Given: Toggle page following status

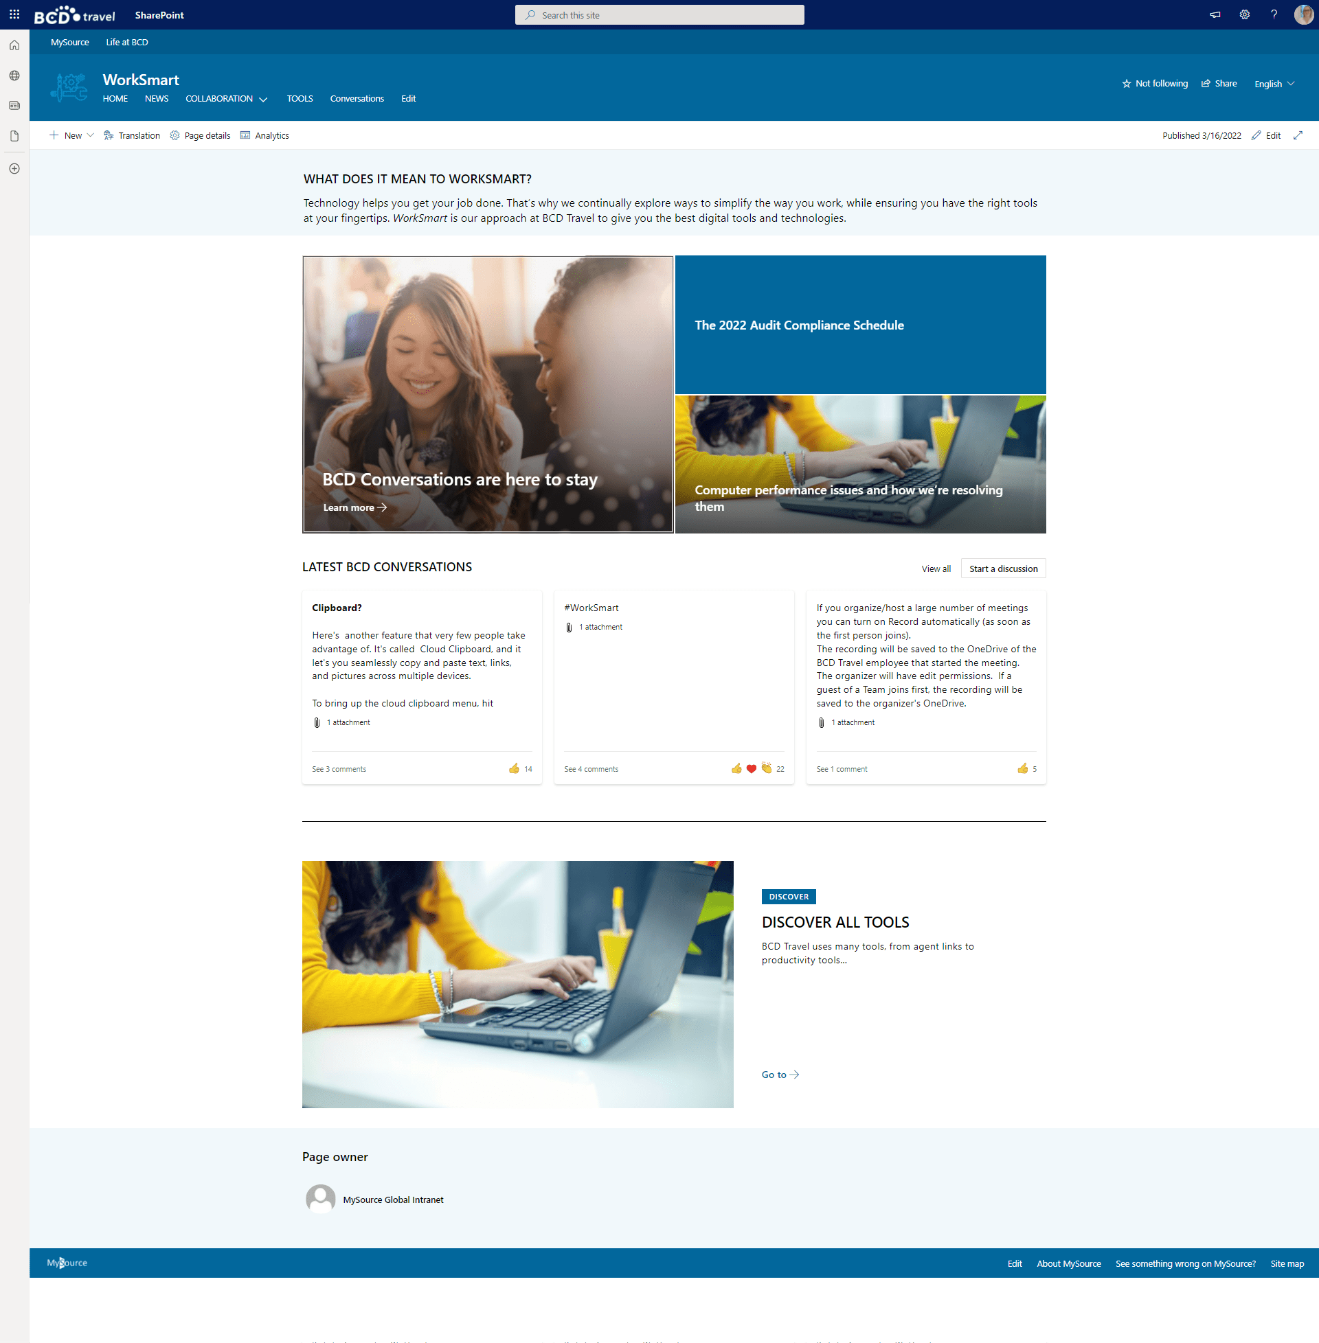Looking at the screenshot, I should point(1151,83).
